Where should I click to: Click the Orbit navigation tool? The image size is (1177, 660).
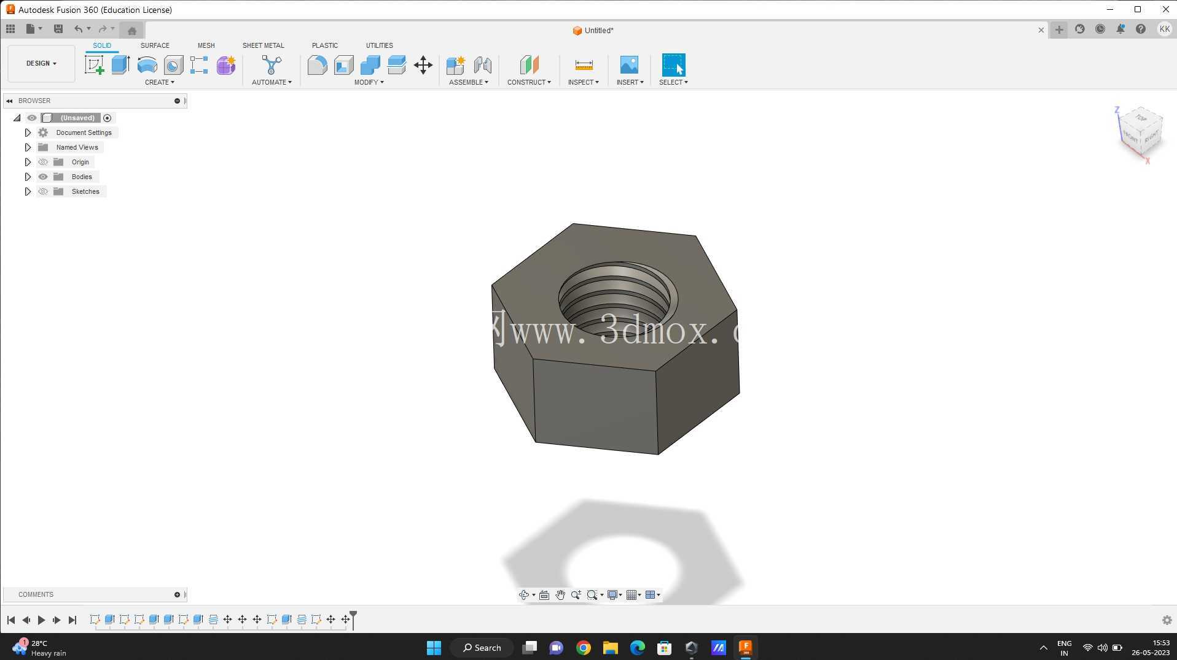tap(524, 595)
